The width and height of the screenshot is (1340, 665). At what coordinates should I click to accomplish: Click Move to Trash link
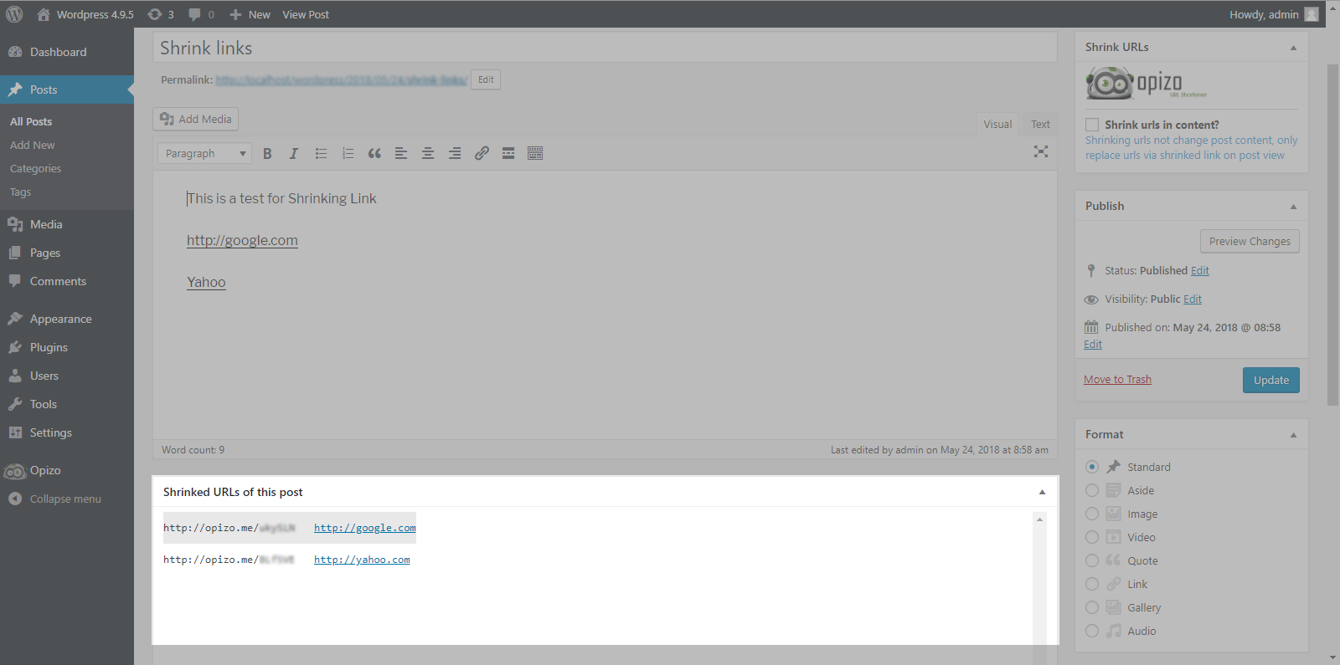pos(1117,379)
